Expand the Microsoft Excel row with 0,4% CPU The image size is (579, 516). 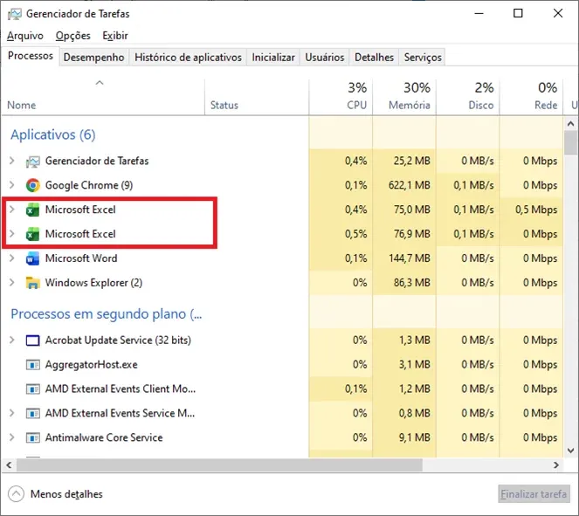click(x=12, y=210)
